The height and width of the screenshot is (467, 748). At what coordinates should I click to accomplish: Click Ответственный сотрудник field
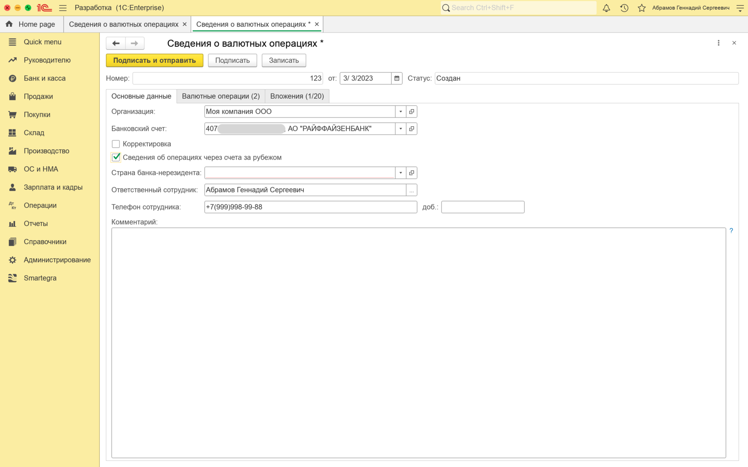305,190
